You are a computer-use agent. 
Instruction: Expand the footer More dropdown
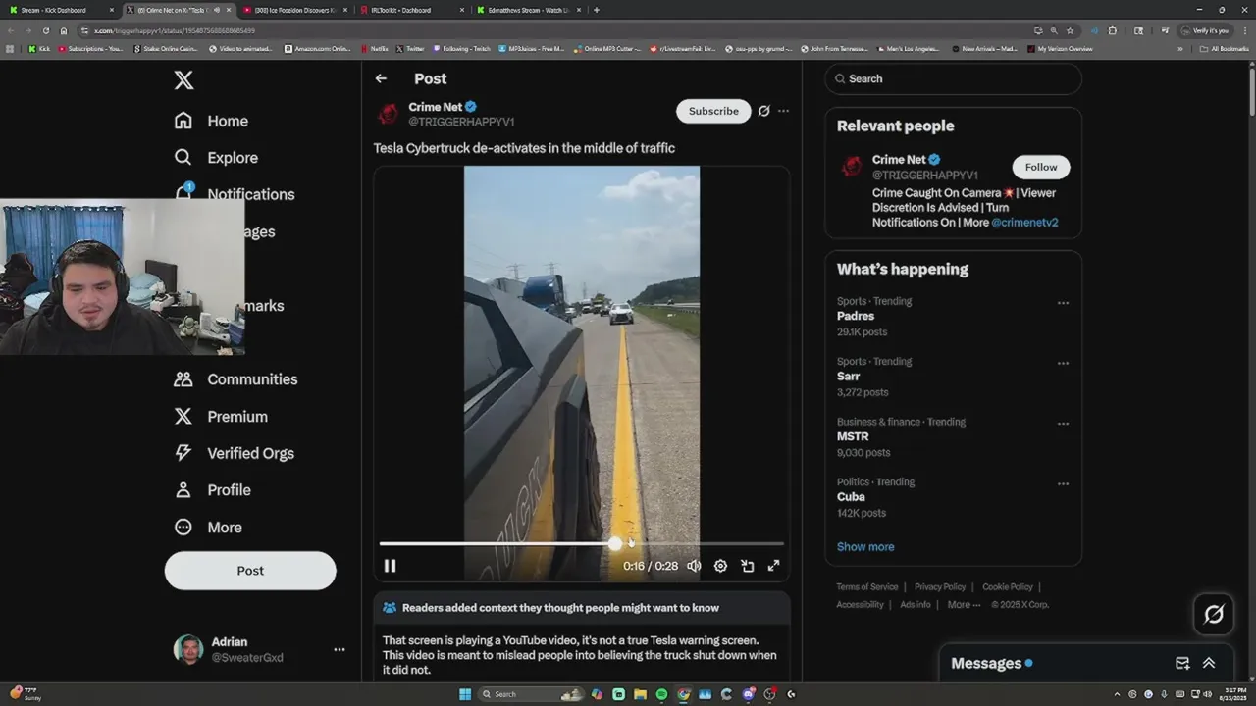pyautogui.click(x=964, y=605)
